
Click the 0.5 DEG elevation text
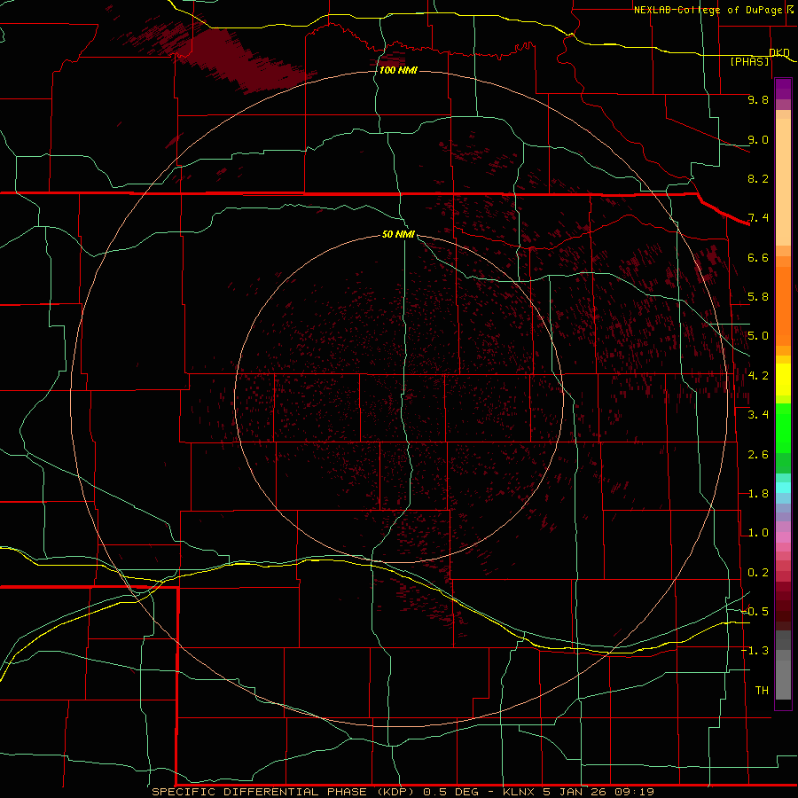(451, 792)
